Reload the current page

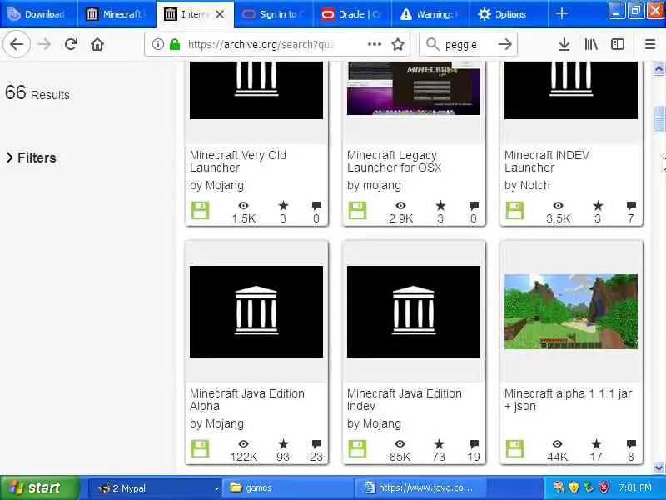(71, 44)
